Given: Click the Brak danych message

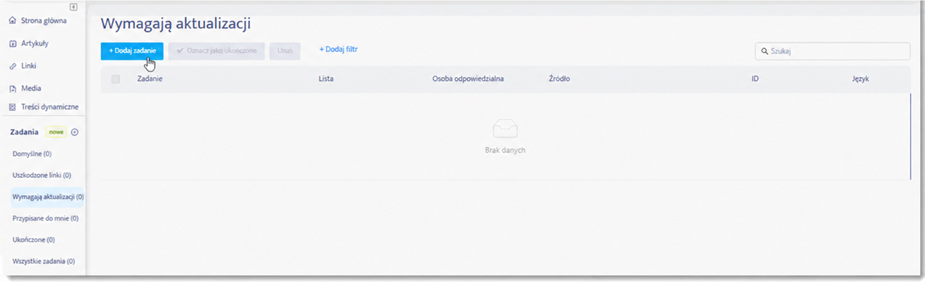Looking at the screenshot, I should [505, 150].
